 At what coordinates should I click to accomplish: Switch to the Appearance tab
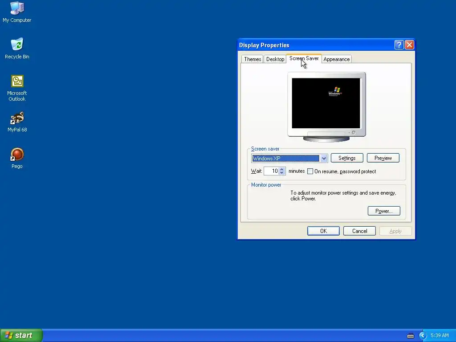tap(337, 59)
